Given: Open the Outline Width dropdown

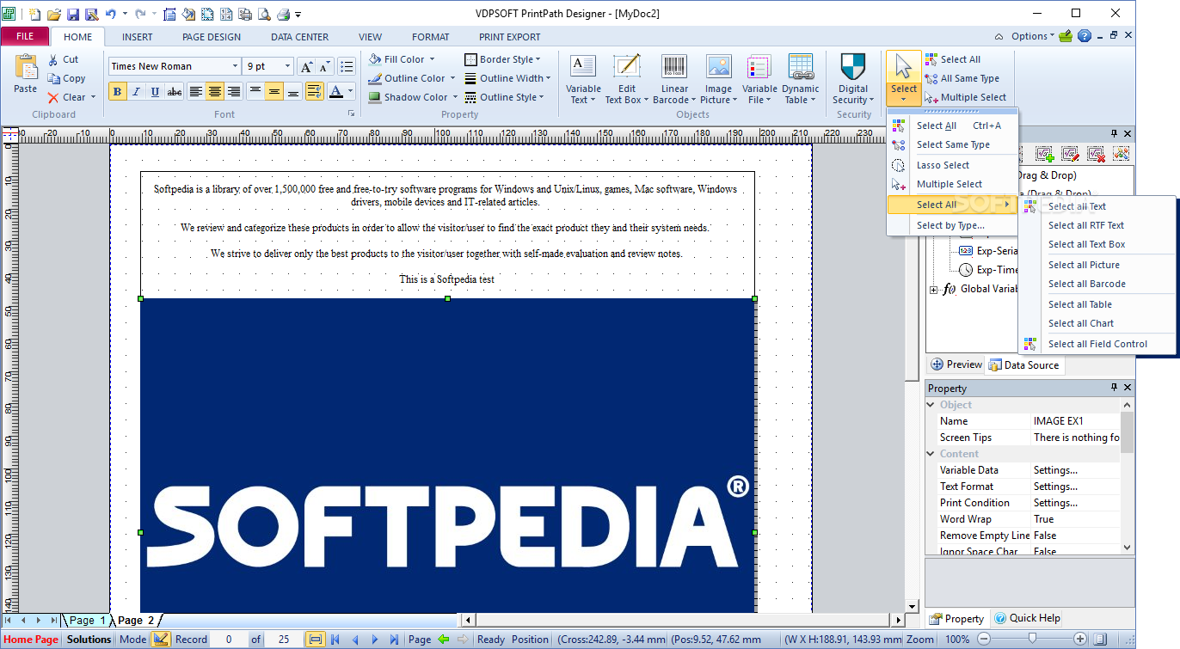Looking at the screenshot, I should click(x=507, y=78).
